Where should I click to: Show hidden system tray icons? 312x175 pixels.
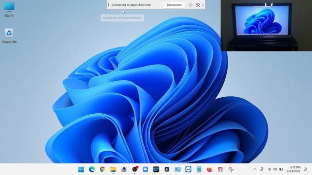[x=255, y=169]
